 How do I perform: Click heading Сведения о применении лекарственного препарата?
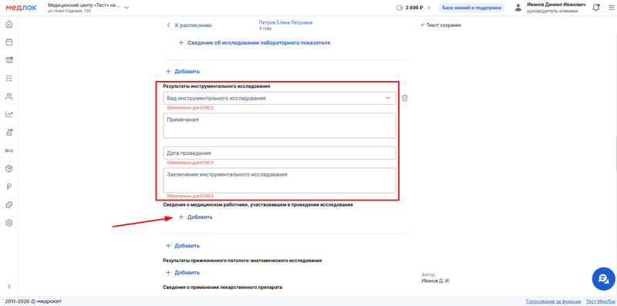pyautogui.click(x=223, y=288)
